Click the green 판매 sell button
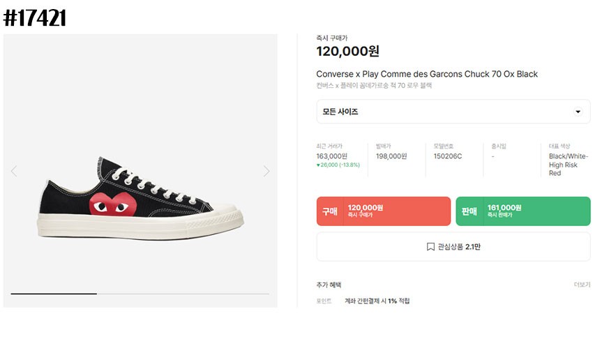Viewport: 600px width, 339px height. click(523, 211)
